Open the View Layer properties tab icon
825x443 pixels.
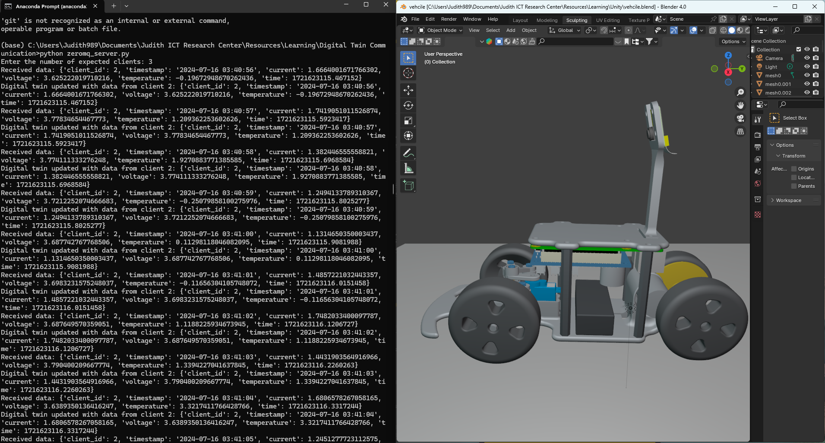[758, 159]
